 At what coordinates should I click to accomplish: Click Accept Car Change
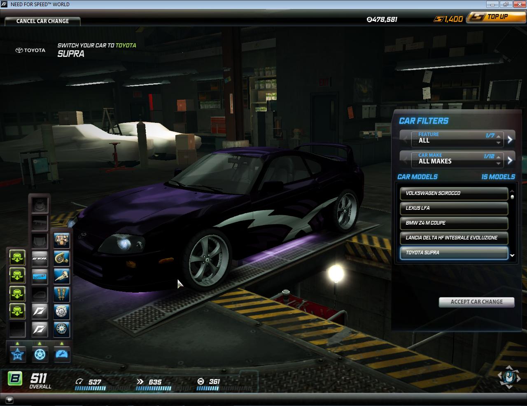477,302
